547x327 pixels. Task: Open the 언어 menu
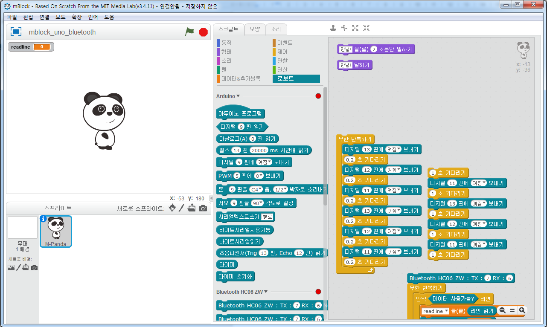coord(93,17)
